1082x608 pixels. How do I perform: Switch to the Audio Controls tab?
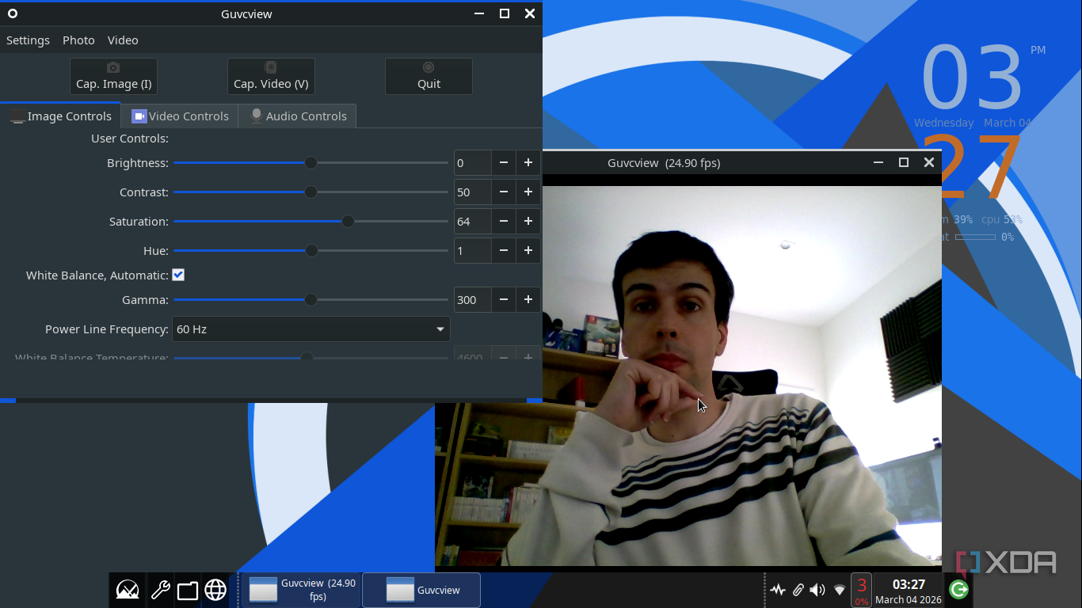click(x=298, y=116)
